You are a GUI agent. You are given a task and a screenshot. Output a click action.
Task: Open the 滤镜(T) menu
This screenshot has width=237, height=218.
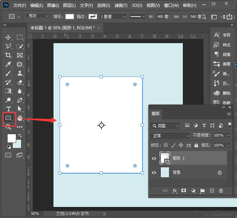pos(120,6)
